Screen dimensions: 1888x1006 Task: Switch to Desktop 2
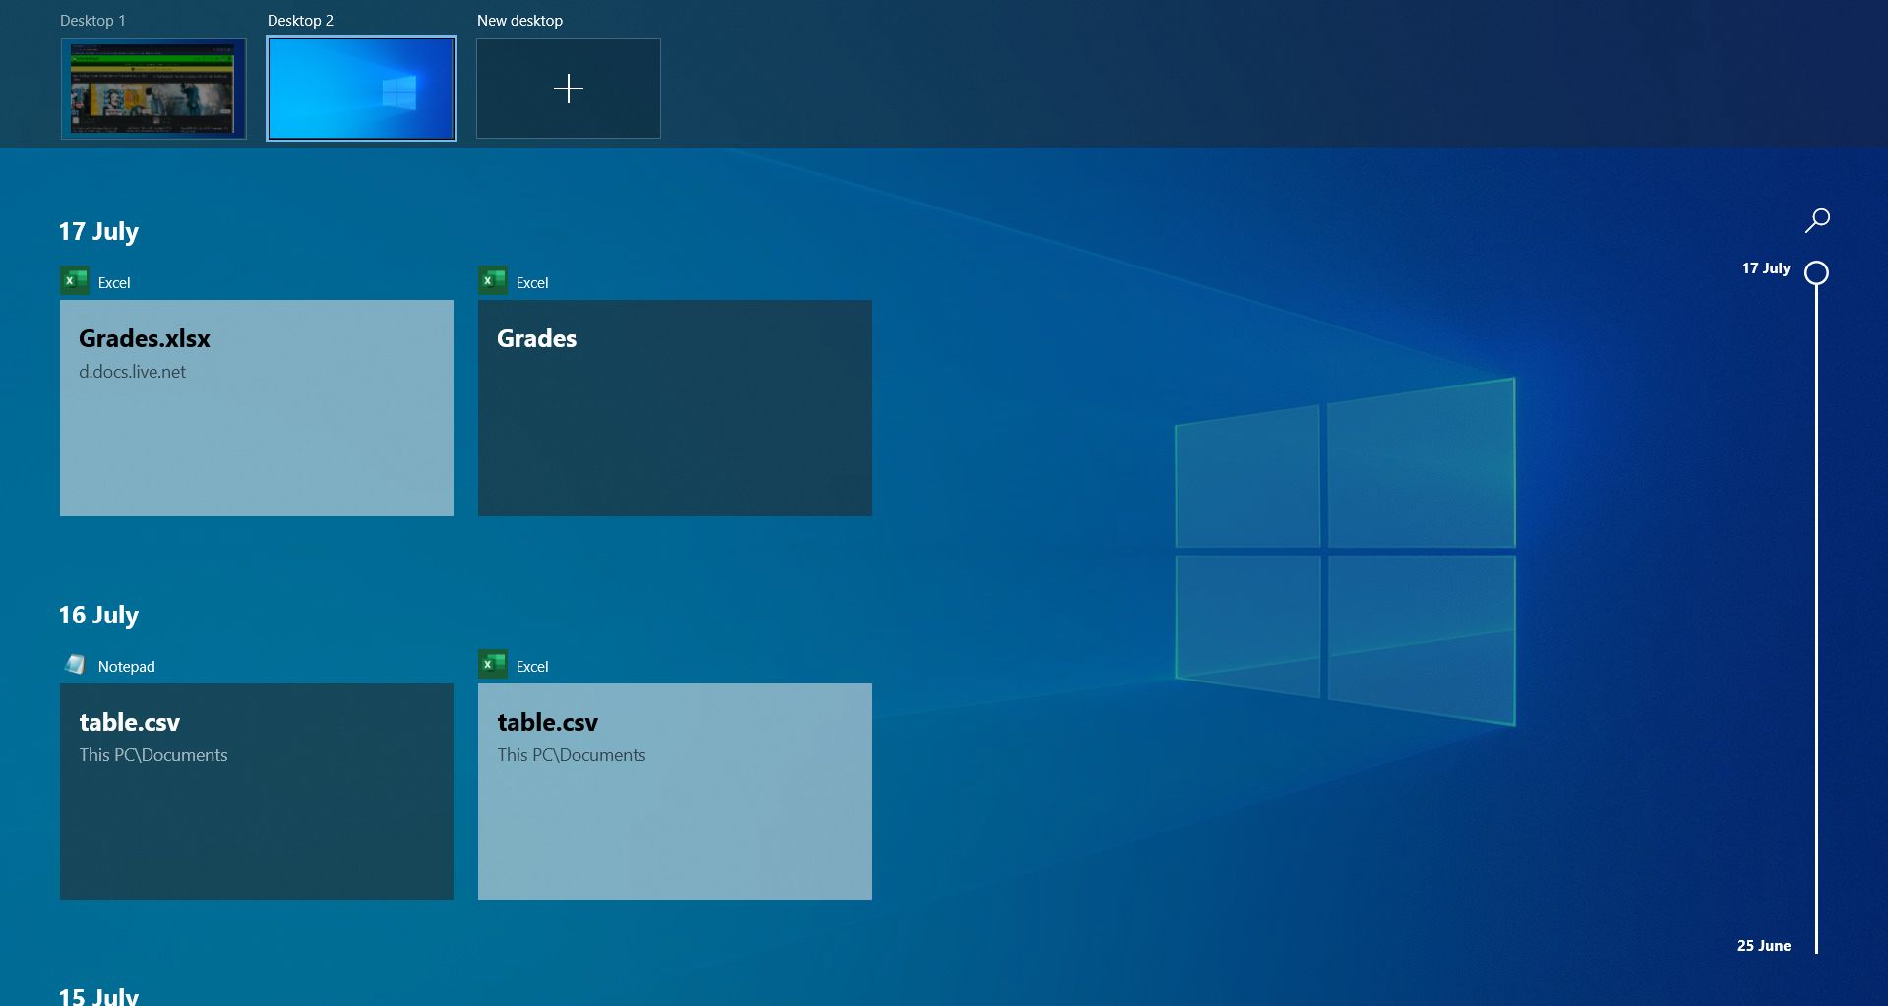click(360, 89)
